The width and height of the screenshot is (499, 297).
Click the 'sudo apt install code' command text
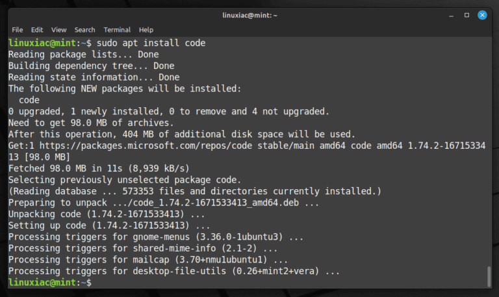coord(151,43)
